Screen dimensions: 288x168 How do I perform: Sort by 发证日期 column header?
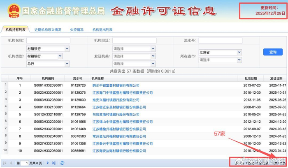coord(276,78)
